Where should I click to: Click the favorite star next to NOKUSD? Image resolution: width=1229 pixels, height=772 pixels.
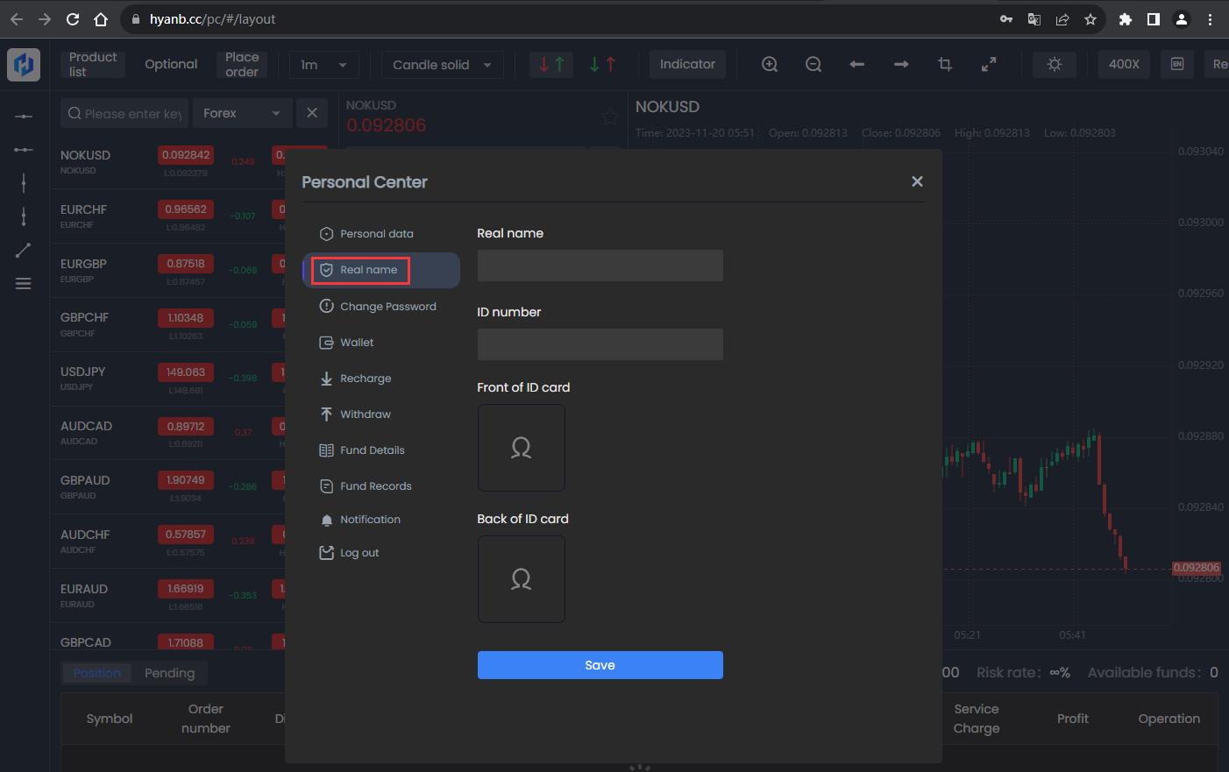[x=609, y=116]
